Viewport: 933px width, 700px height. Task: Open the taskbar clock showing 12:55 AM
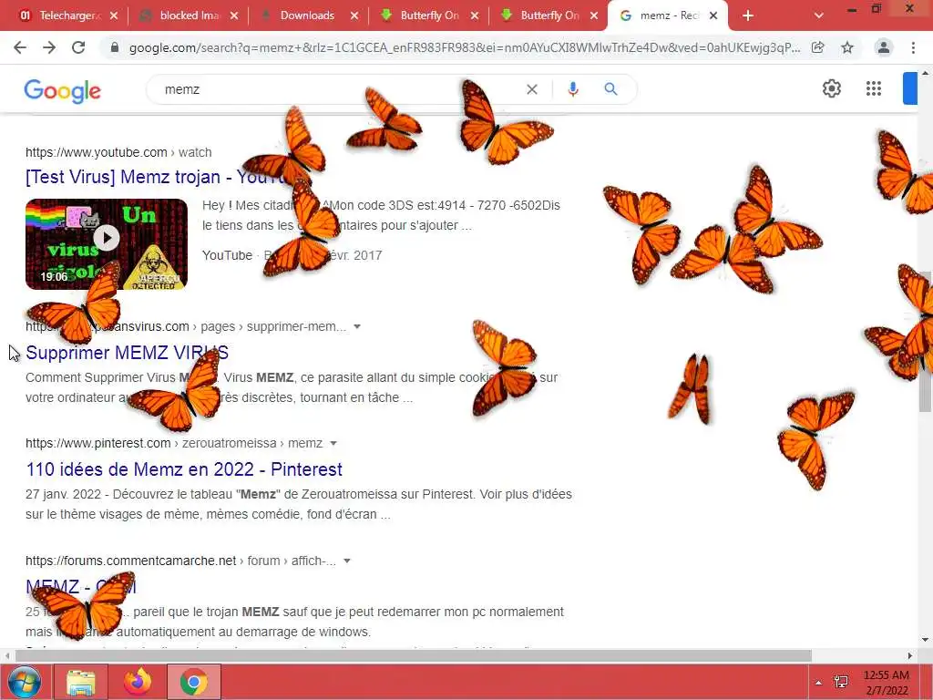click(x=886, y=683)
